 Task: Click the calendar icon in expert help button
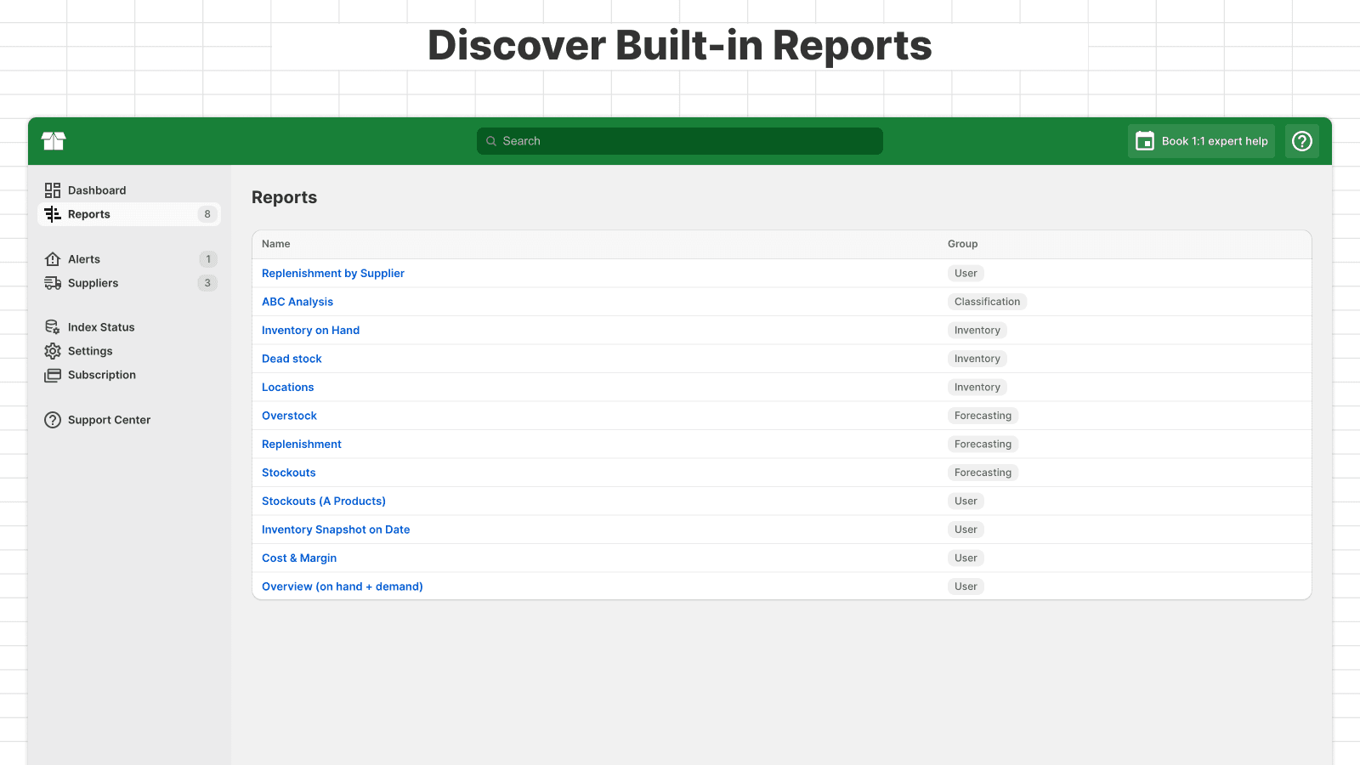click(x=1147, y=141)
